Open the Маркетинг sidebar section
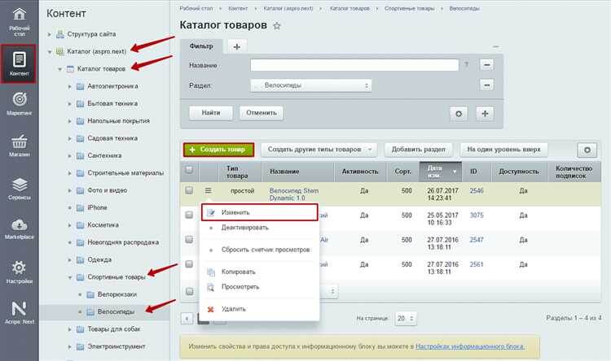Screen dimensions: 611x361 [x=19, y=104]
